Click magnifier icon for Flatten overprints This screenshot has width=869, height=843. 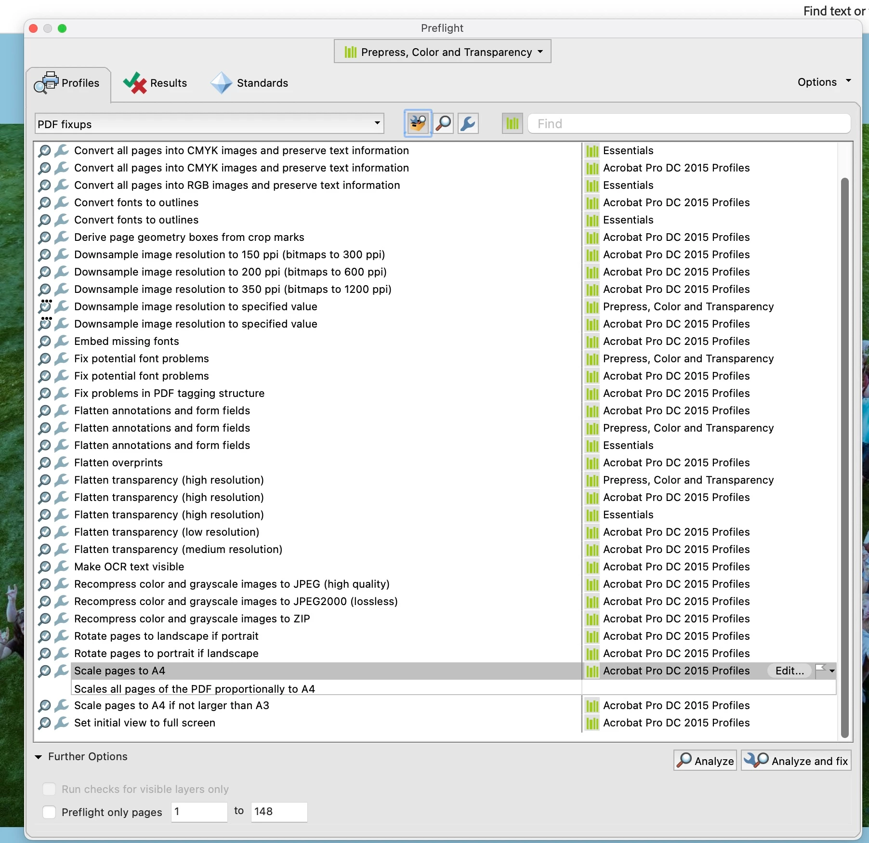(44, 462)
